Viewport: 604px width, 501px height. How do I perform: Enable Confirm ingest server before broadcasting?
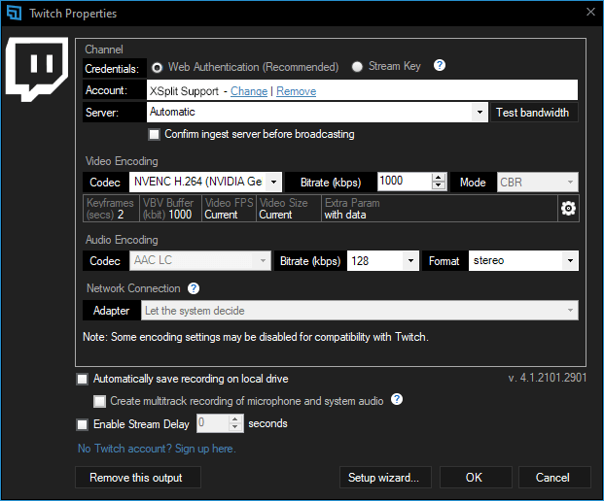point(154,135)
